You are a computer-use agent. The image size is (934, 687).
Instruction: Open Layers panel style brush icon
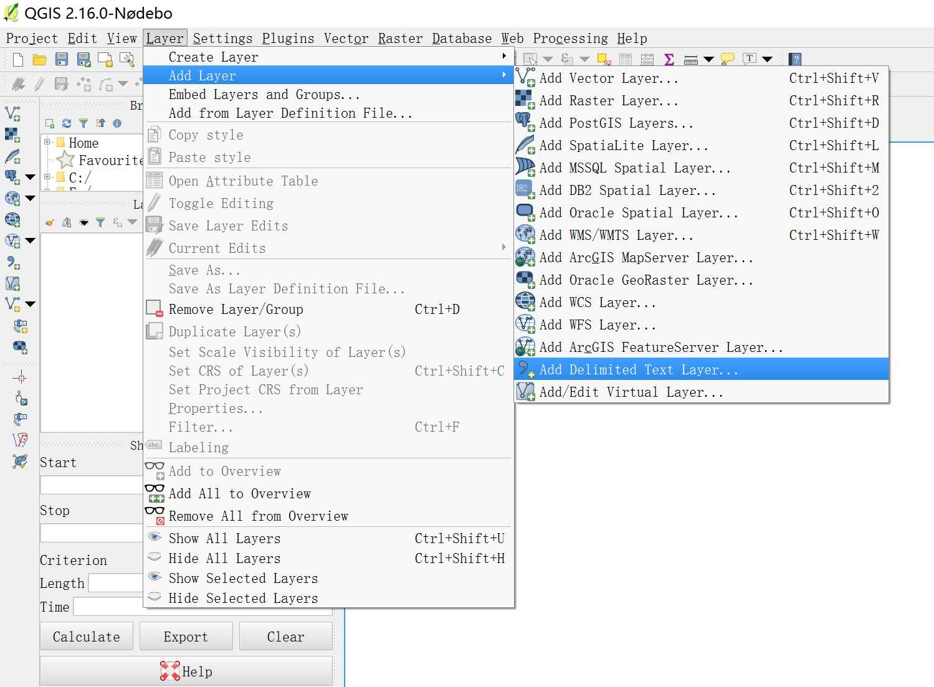tap(50, 222)
